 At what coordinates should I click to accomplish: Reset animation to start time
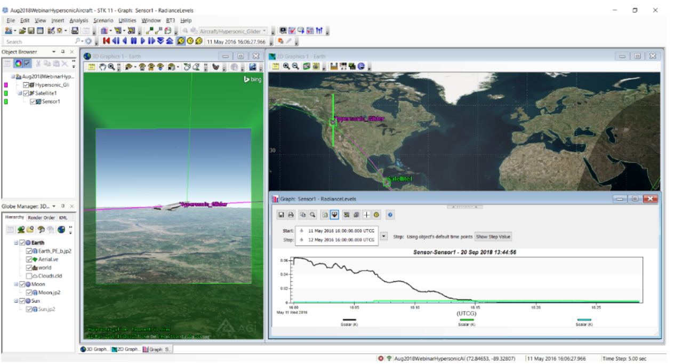pos(107,41)
